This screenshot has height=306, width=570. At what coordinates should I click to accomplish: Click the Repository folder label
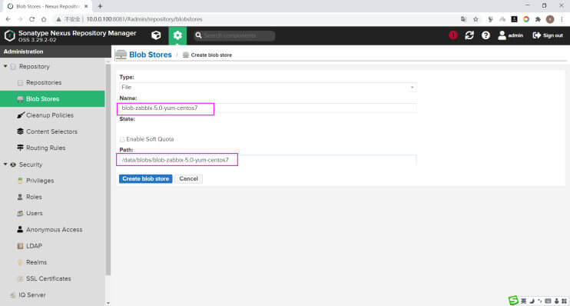[x=34, y=66]
